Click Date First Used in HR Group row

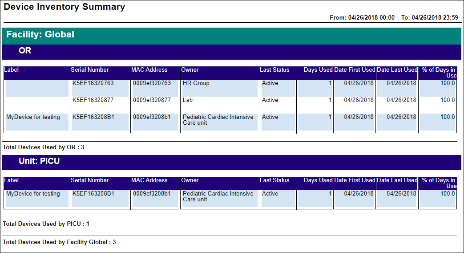[x=359, y=83]
